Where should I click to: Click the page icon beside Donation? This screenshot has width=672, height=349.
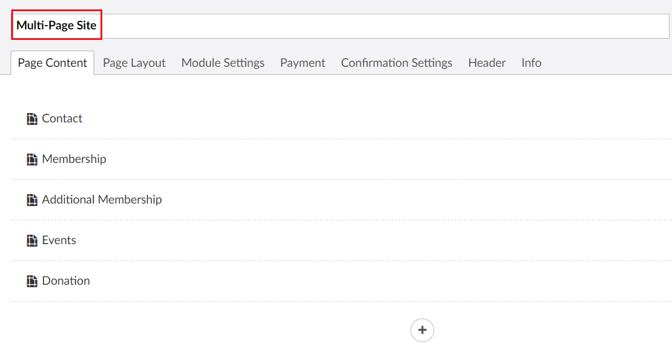[32, 281]
